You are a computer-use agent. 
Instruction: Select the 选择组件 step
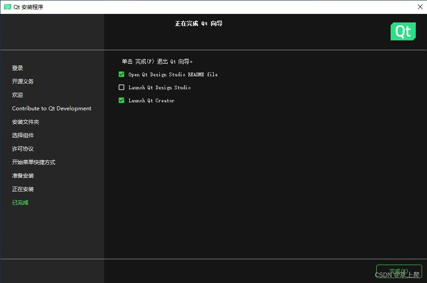pyautogui.click(x=22, y=135)
